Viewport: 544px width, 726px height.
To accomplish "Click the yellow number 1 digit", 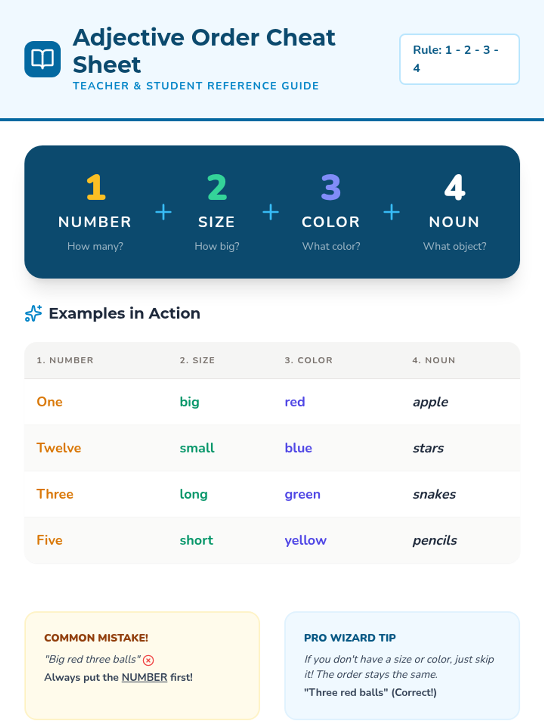I will pos(96,187).
